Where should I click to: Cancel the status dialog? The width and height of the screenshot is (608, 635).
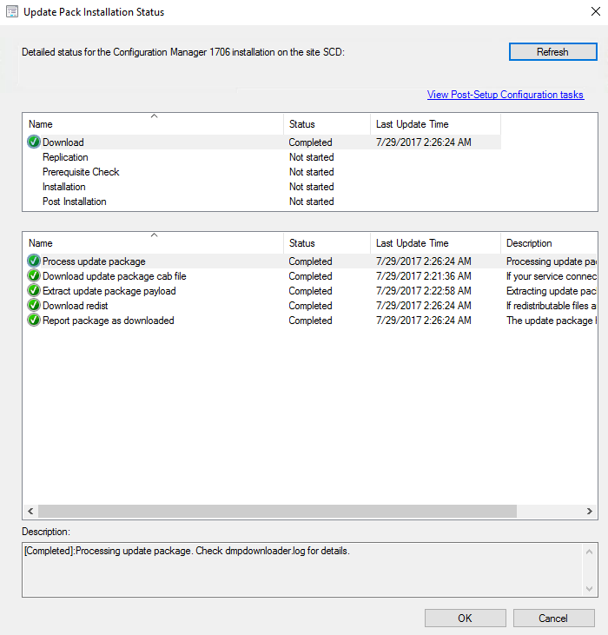(553, 618)
